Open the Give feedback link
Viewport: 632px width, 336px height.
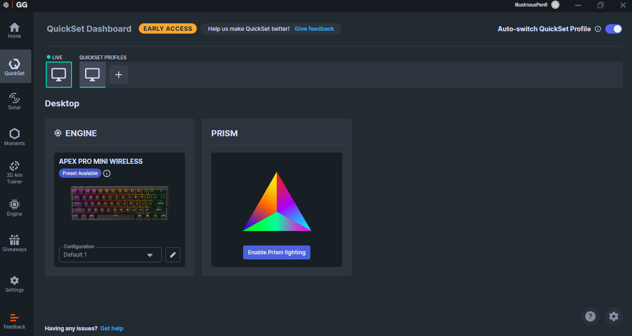tap(314, 29)
